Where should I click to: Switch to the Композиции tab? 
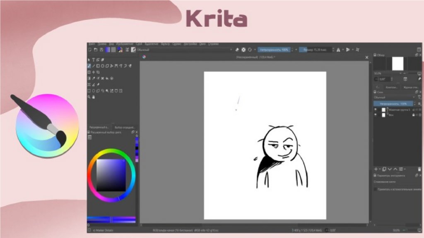392,87
